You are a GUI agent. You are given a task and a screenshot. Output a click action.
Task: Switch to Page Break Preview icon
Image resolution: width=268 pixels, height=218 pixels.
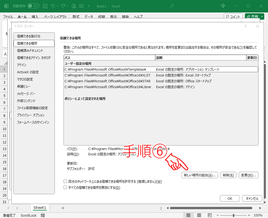point(210,215)
